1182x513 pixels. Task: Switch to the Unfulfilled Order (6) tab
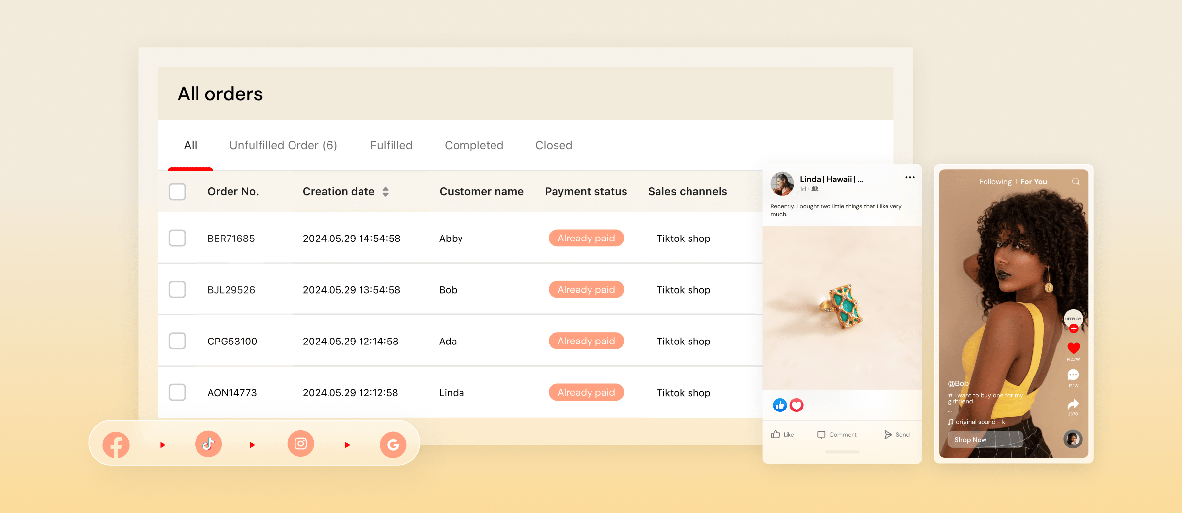coord(283,145)
